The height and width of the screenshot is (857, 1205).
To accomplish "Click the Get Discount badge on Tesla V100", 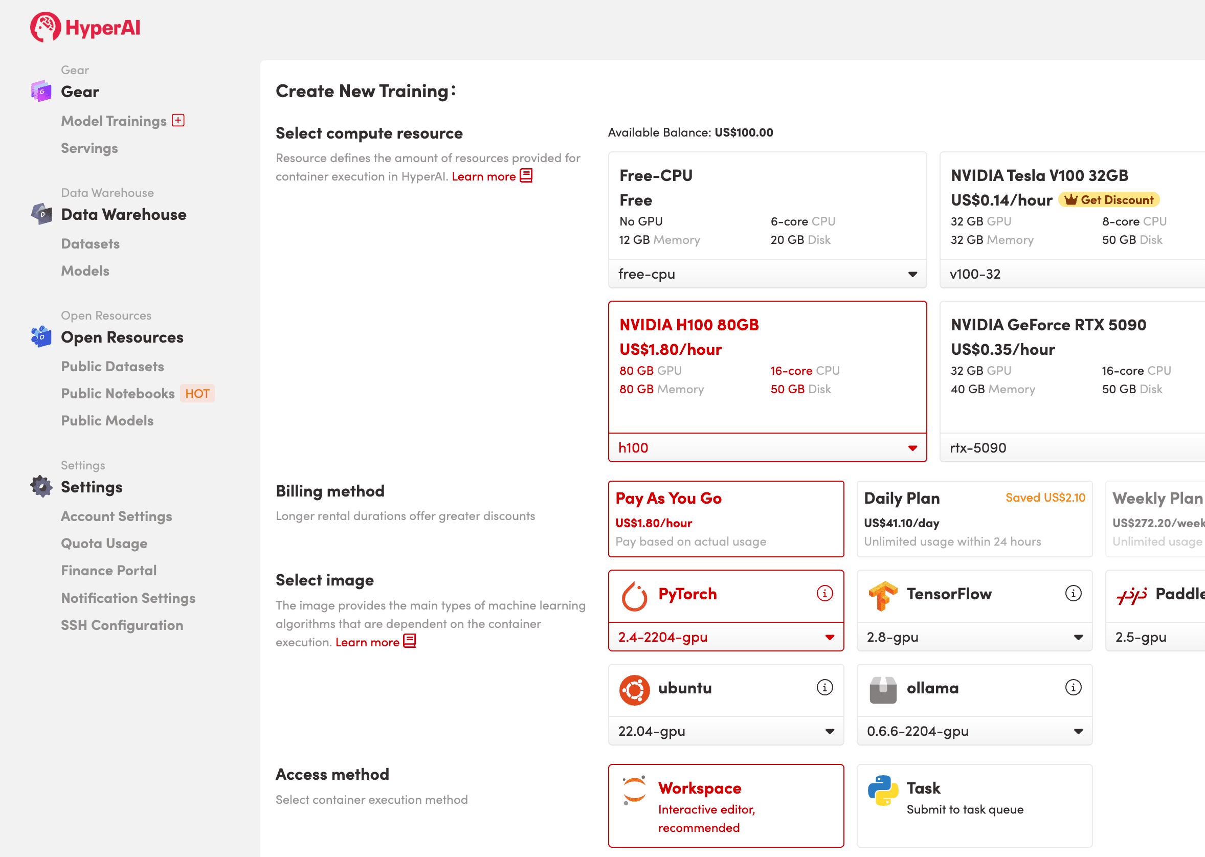I will coord(1108,199).
